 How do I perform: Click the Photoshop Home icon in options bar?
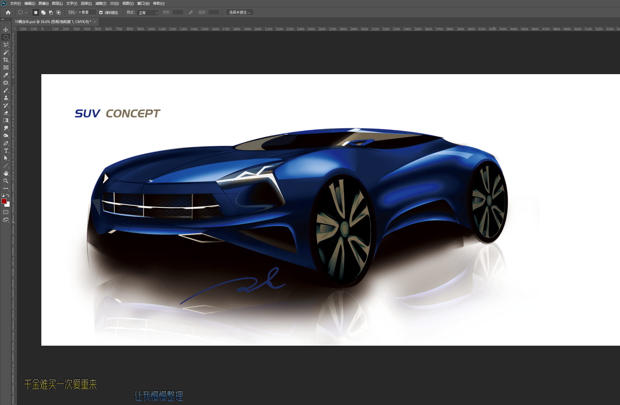coord(8,12)
